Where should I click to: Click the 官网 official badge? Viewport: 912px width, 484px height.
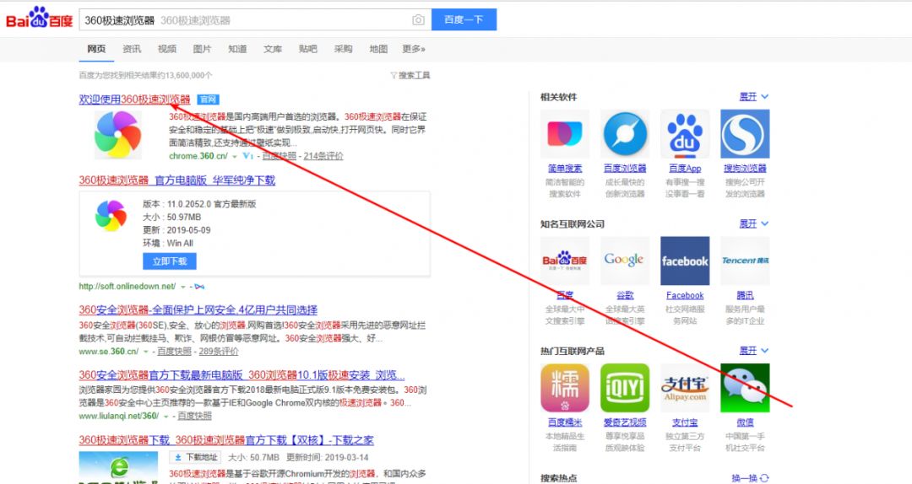coord(209,99)
